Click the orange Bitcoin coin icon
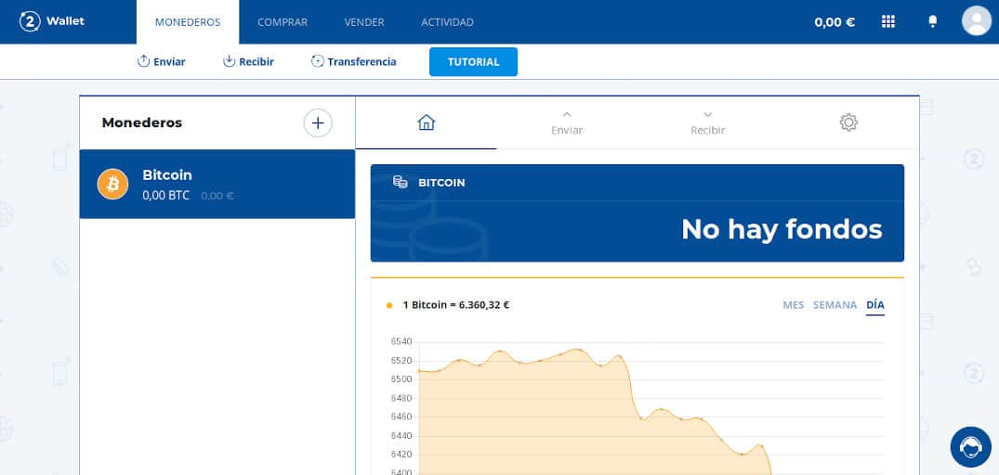999x475 pixels. click(112, 184)
